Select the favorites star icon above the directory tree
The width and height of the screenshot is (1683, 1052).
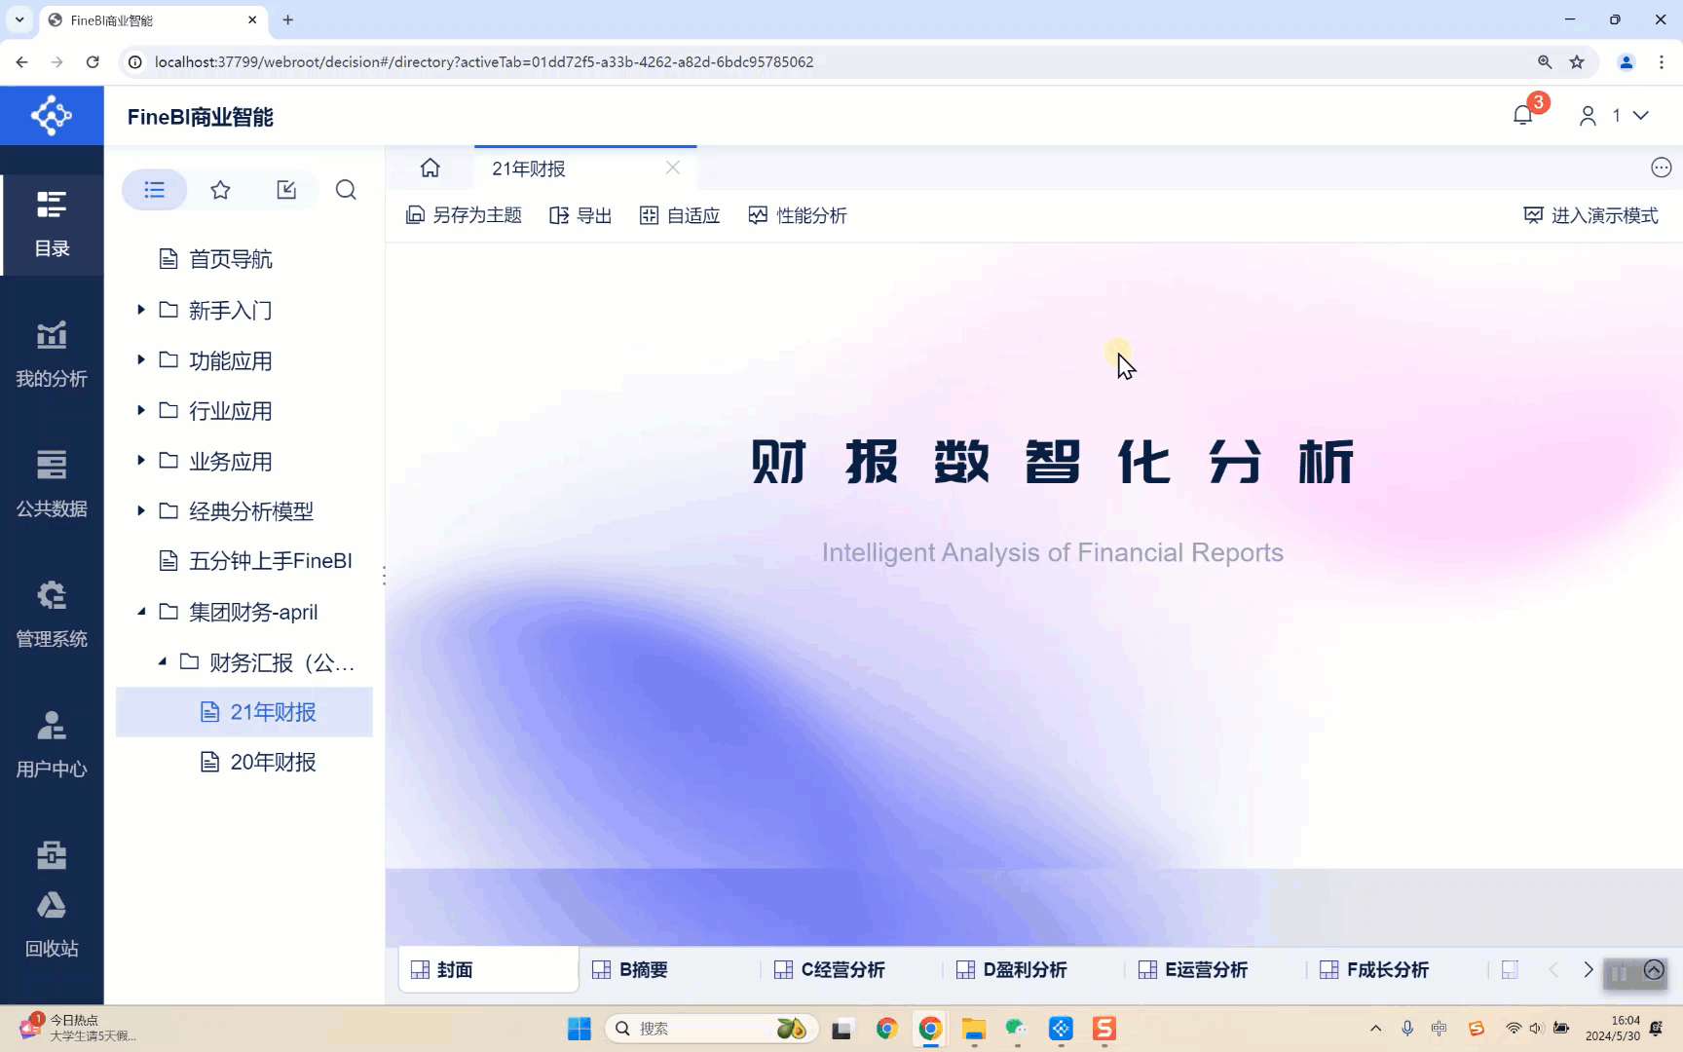pyautogui.click(x=220, y=190)
